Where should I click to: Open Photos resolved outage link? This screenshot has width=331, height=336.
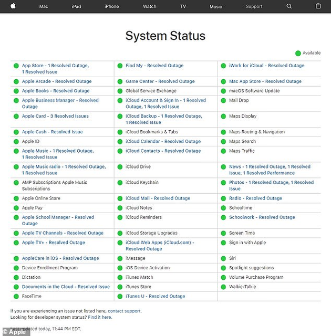point(272,185)
